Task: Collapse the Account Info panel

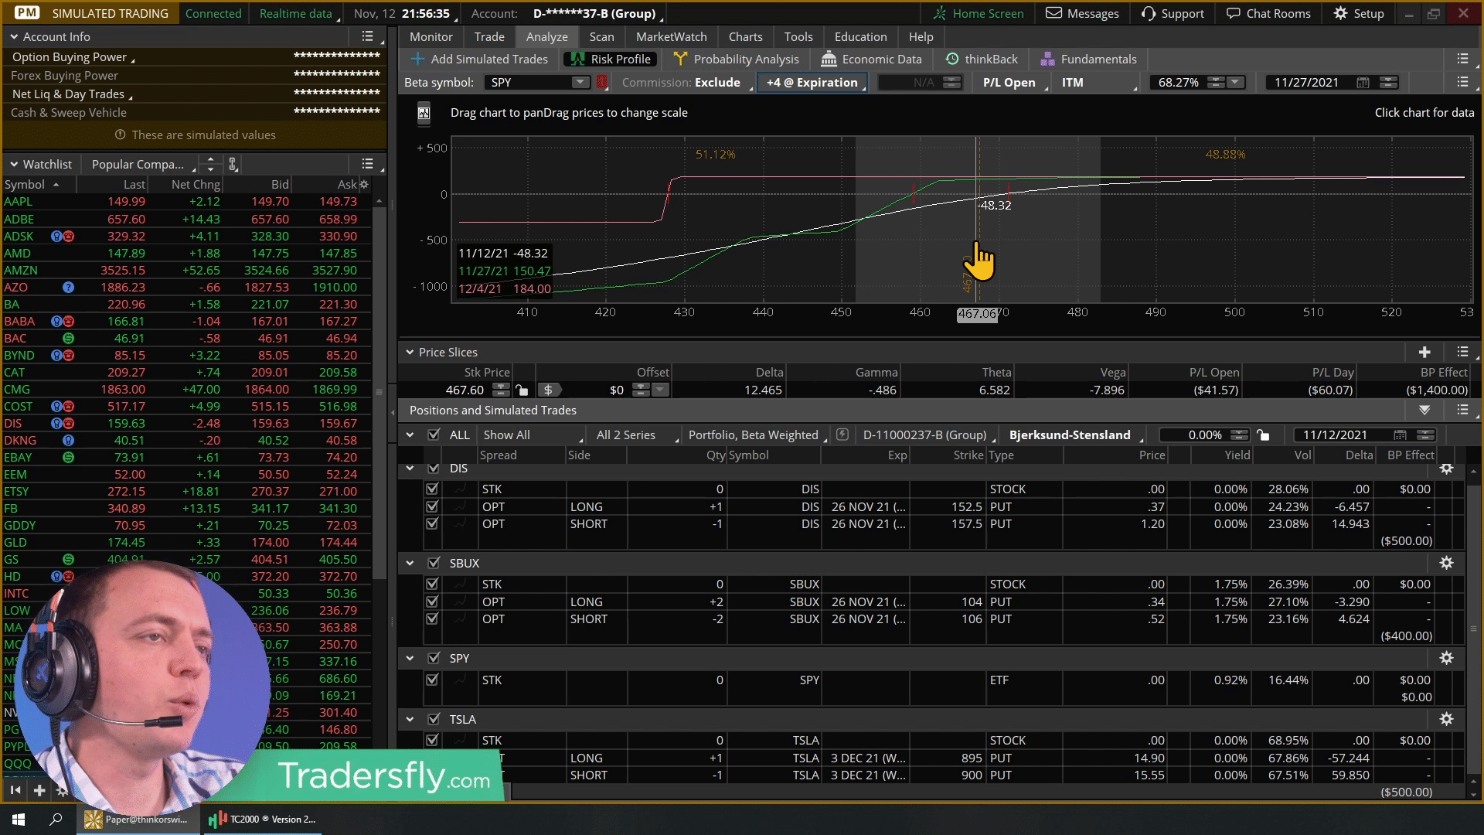Action: (x=14, y=36)
